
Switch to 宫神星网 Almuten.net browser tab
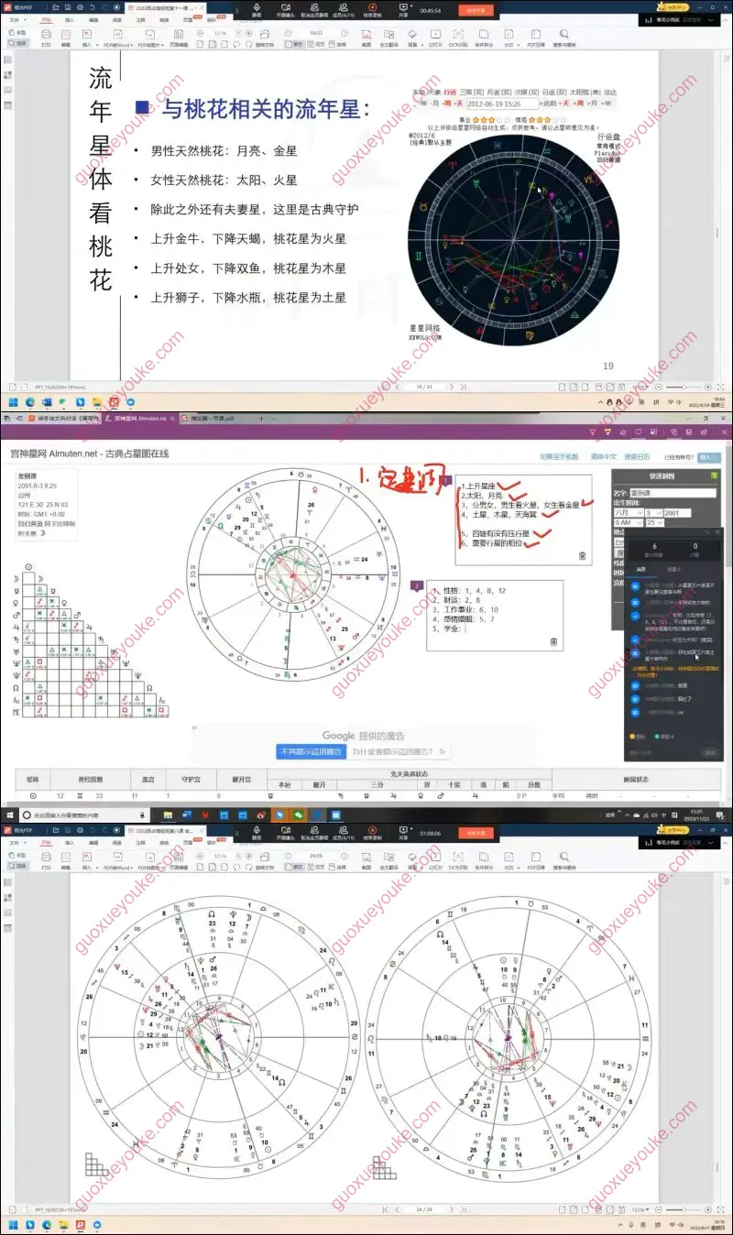tap(139, 417)
